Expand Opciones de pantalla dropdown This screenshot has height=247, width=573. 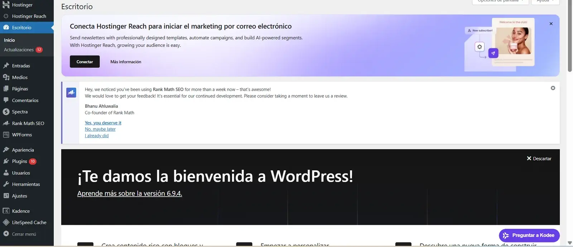point(500,1)
